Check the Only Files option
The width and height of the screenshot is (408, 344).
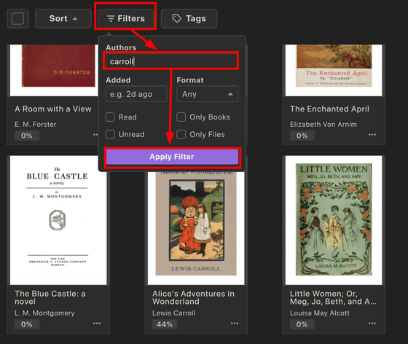pyautogui.click(x=181, y=135)
